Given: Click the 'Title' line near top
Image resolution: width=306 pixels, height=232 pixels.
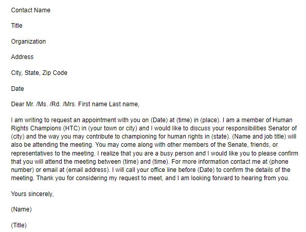Looking at the screenshot, I should 16,26.
